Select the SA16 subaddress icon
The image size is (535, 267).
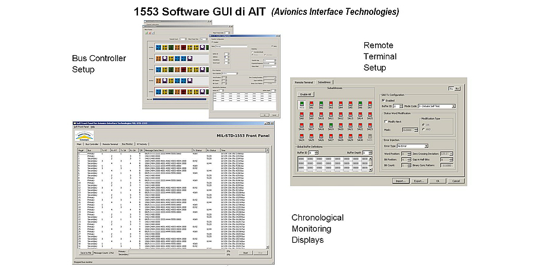(301, 127)
